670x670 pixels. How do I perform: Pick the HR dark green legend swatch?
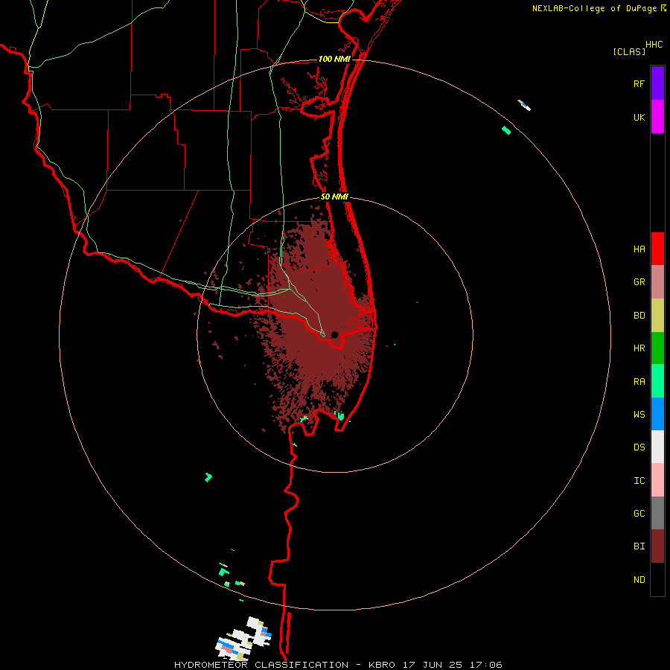coord(657,348)
